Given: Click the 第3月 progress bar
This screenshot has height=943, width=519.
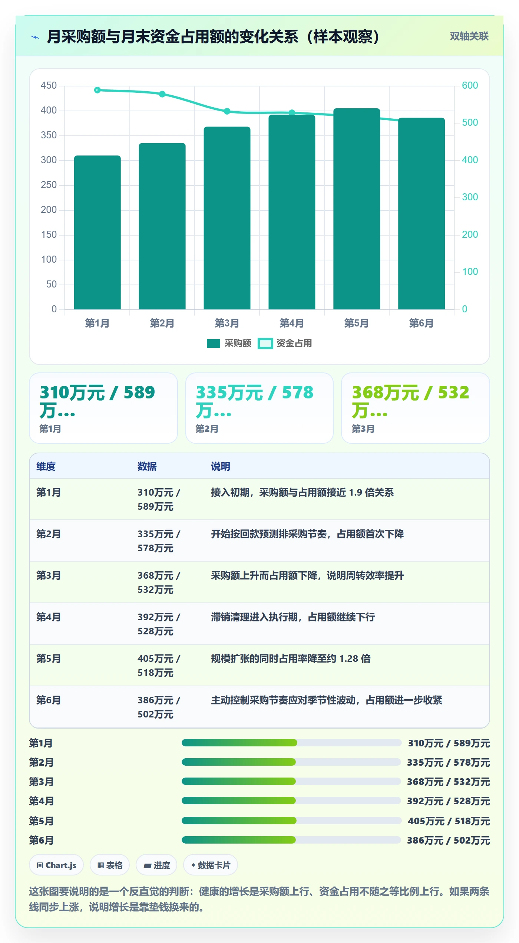Looking at the screenshot, I should (x=291, y=781).
